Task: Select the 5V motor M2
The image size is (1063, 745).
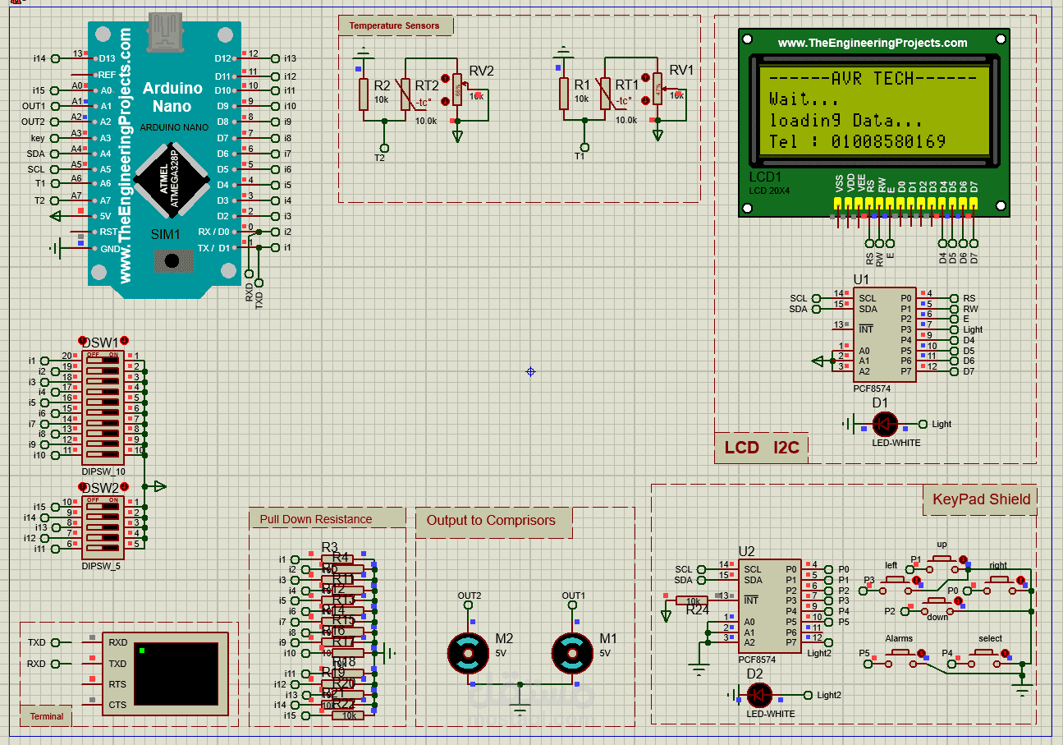Action: click(470, 653)
